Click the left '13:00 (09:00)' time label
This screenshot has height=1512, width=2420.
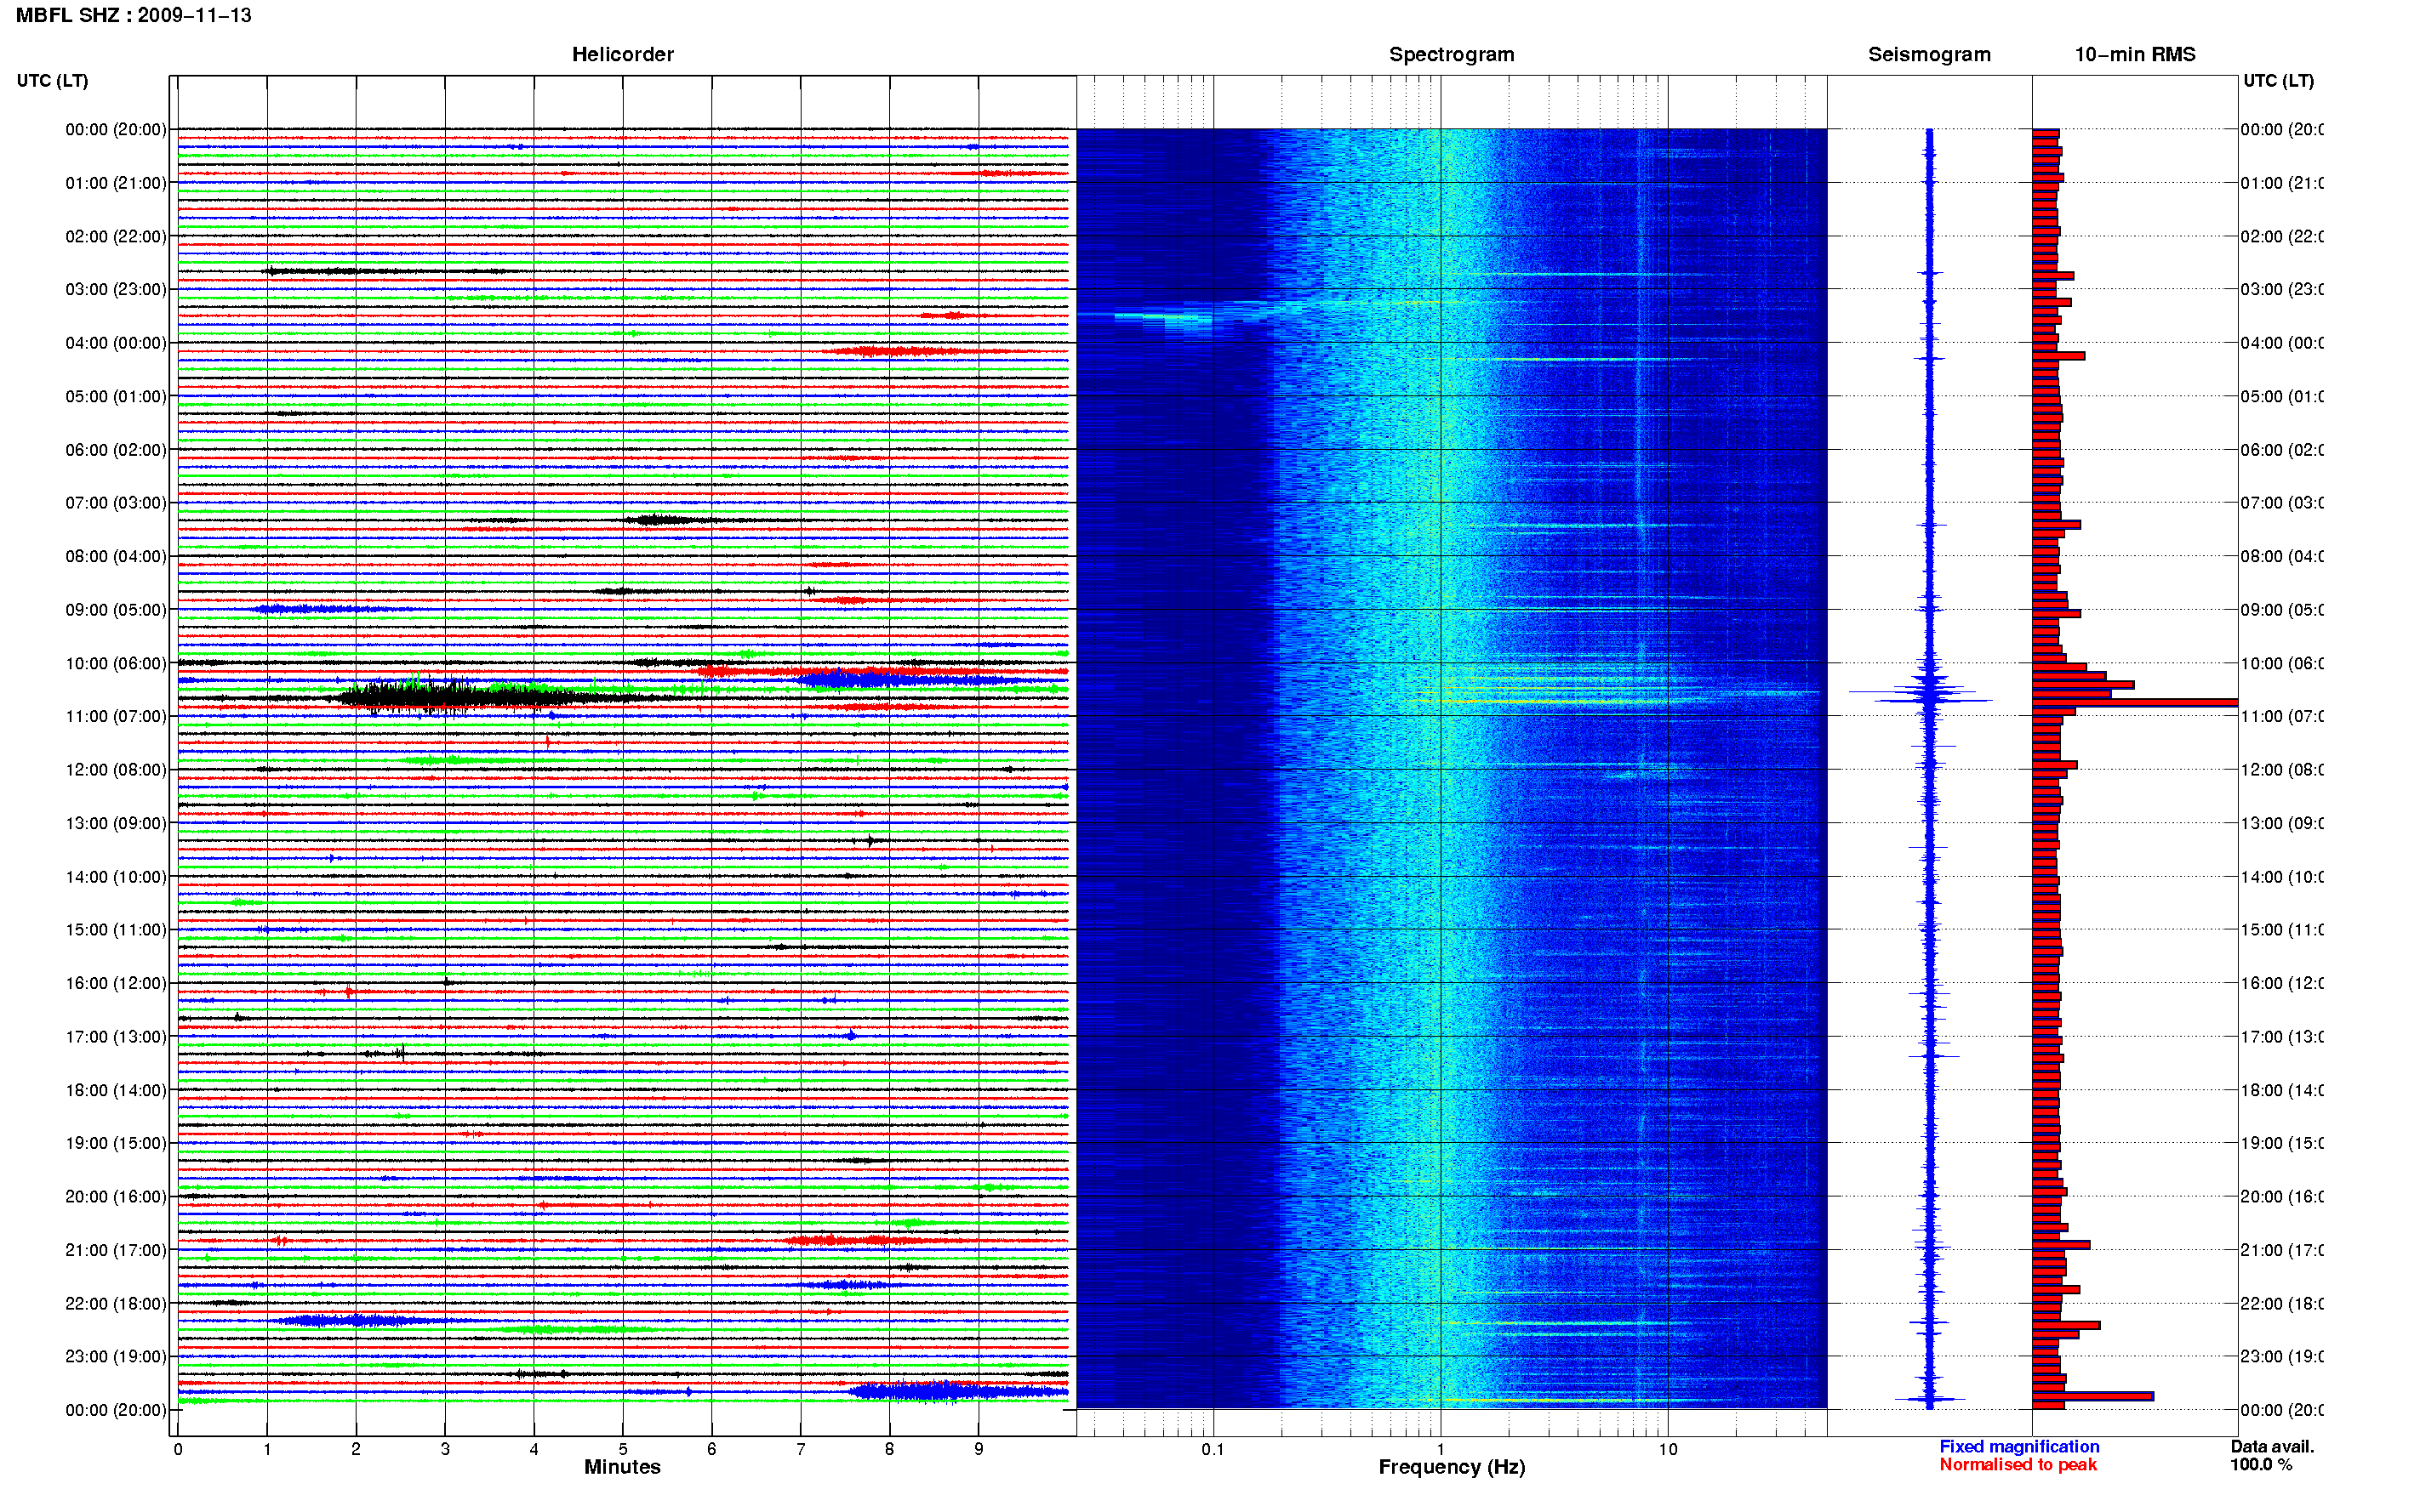116,823
